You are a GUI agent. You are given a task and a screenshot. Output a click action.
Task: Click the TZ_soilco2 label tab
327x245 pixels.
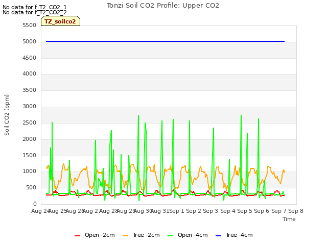60,21
